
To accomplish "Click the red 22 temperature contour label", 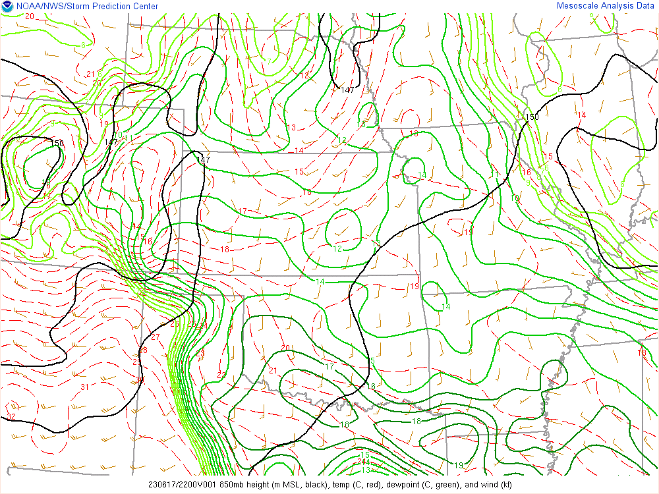I will (221, 375).
